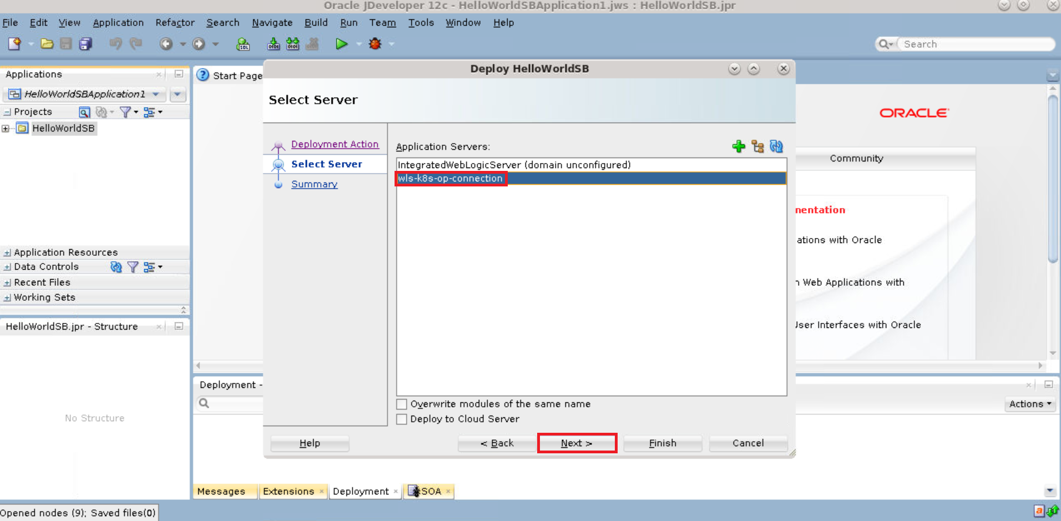Click the orange status icon in the bottom-right corner
Screen dimensions: 1061x521
[x=1039, y=511]
